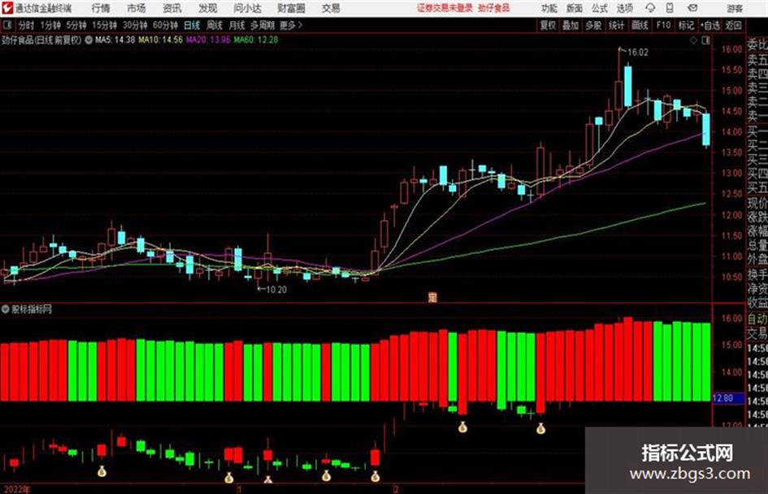The image size is (768, 494).
Task: Open the 公式 menu
Action: 600,8
